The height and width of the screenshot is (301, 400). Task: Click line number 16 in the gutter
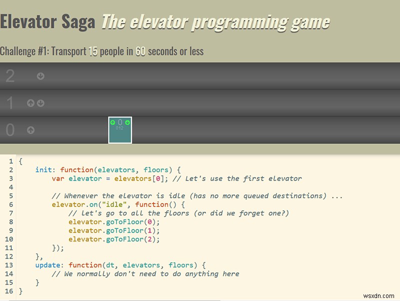tap(9, 291)
